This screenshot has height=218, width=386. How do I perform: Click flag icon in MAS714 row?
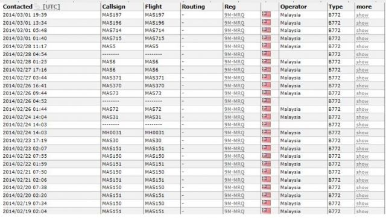click(x=267, y=30)
